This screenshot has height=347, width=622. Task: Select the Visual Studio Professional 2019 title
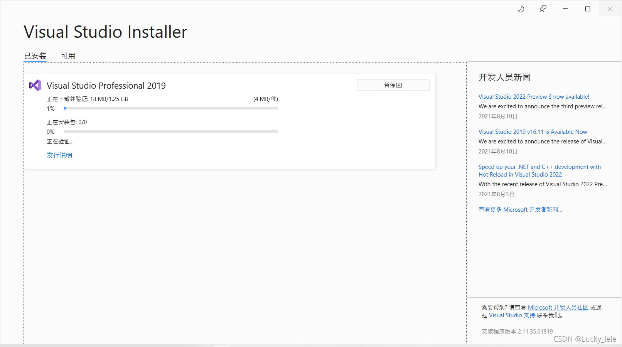click(x=106, y=86)
